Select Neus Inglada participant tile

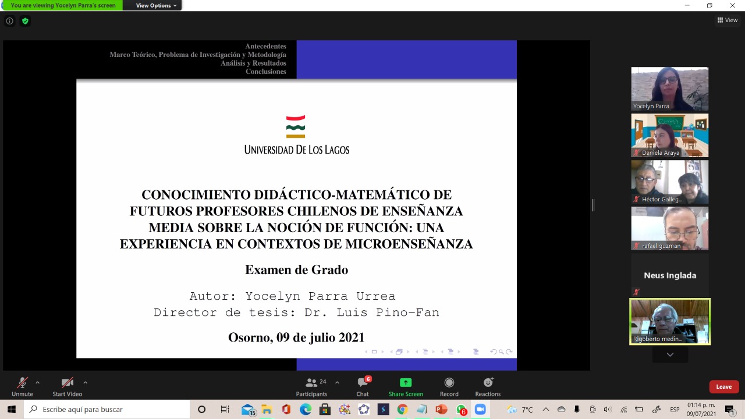tap(670, 275)
